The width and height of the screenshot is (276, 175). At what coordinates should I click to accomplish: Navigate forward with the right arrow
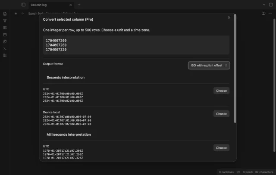22,13
